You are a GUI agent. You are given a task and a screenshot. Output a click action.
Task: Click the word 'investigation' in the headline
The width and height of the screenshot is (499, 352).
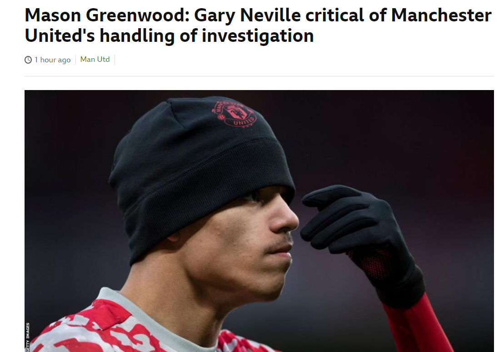tap(258, 35)
